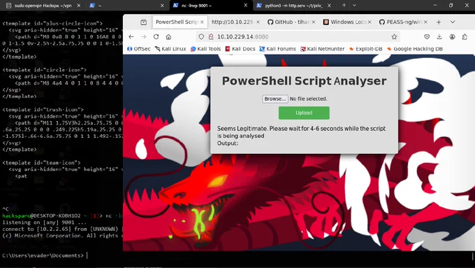475x268 pixels.
Task: Open the Kali Linux bookmark
Action: pyautogui.click(x=170, y=49)
